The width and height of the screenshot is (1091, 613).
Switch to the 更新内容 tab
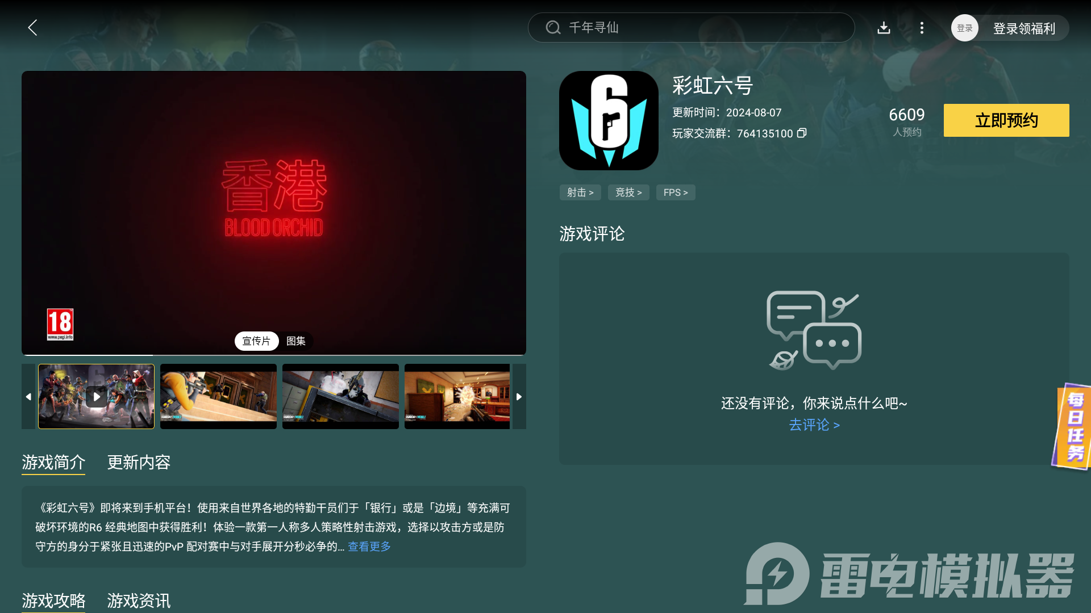click(x=139, y=463)
